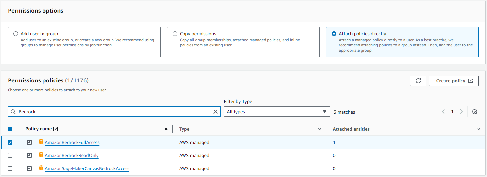Go to previous page of policies
The image size is (487, 177).
coord(444,112)
